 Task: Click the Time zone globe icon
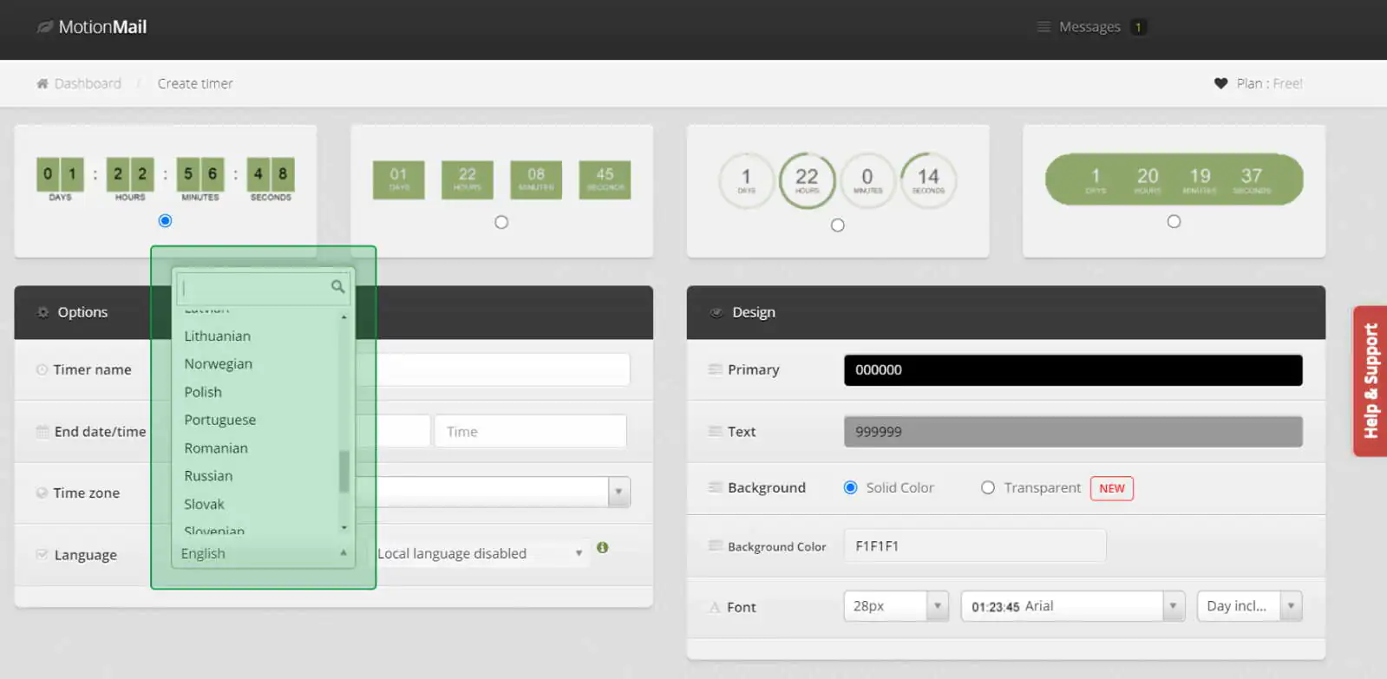click(x=42, y=493)
